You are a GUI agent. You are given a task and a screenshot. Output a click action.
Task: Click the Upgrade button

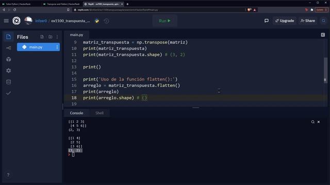point(285,21)
